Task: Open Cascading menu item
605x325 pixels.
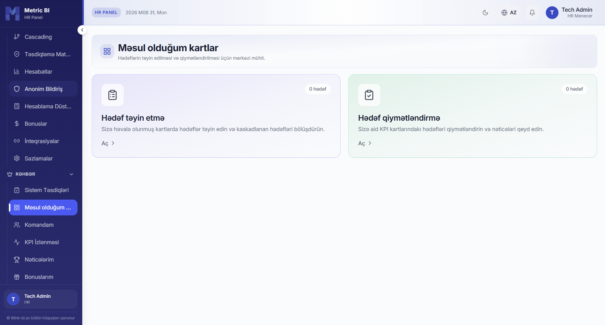Action: 43,37
